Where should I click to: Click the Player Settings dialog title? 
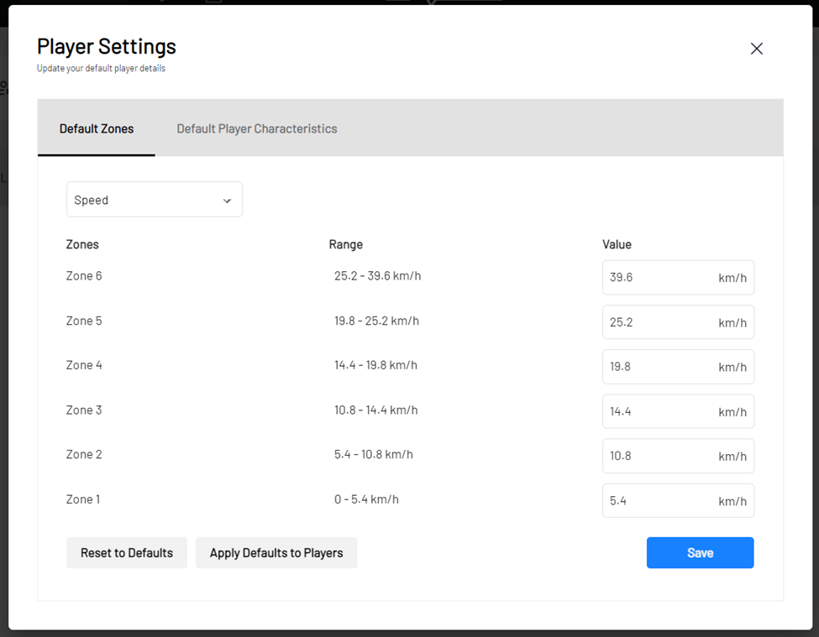(x=107, y=46)
